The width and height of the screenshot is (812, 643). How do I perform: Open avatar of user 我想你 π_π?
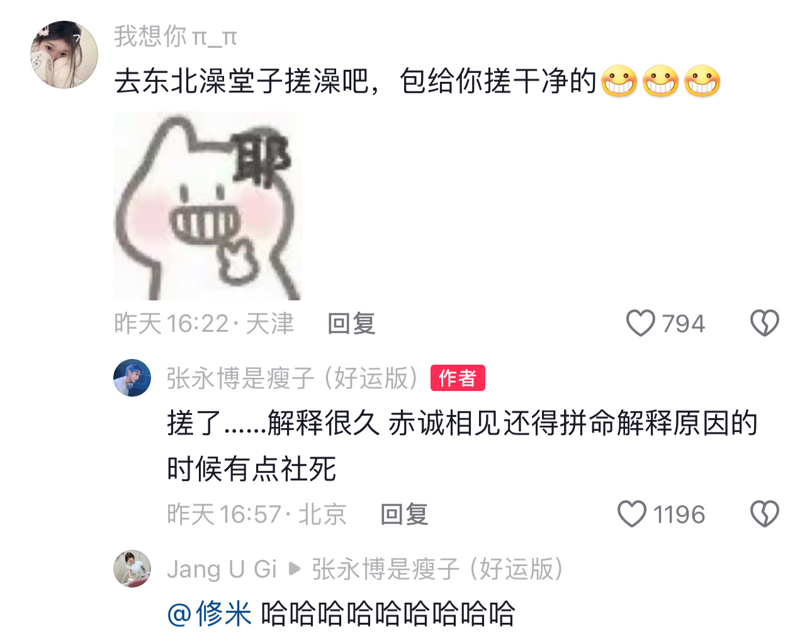pyautogui.click(x=64, y=55)
